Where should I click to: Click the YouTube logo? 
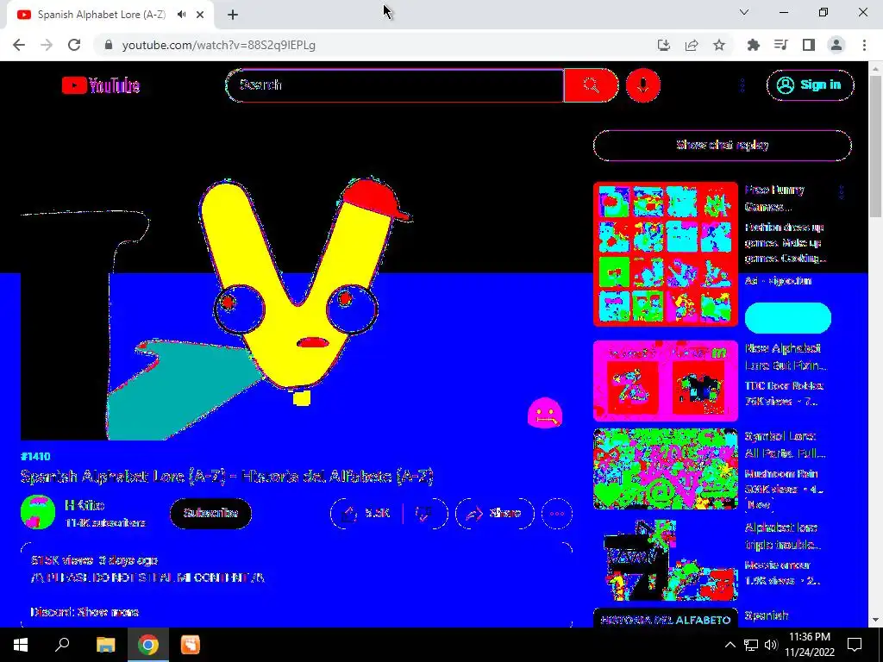tap(101, 85)
